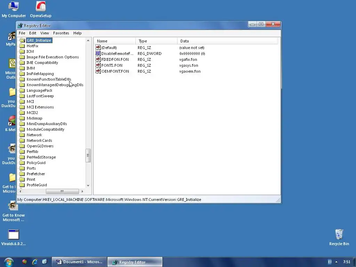Select the Prefetcher key
The image size is (356, 267).
coord(36,174)
